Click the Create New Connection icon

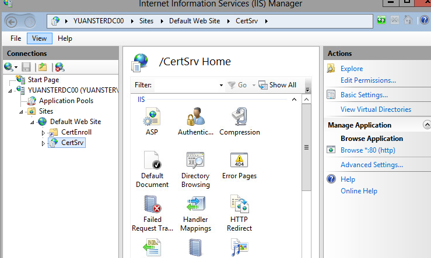click(9, 67)
